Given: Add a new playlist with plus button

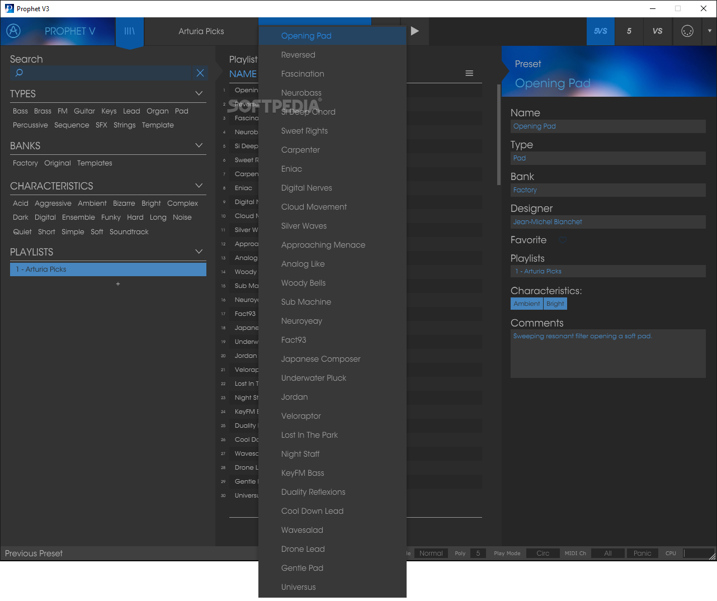Looking at the screenshot, I should click(118, 284).
